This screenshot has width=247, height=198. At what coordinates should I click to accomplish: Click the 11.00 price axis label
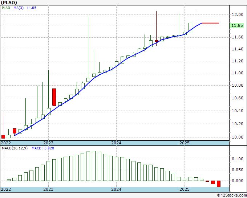[238, 73]
